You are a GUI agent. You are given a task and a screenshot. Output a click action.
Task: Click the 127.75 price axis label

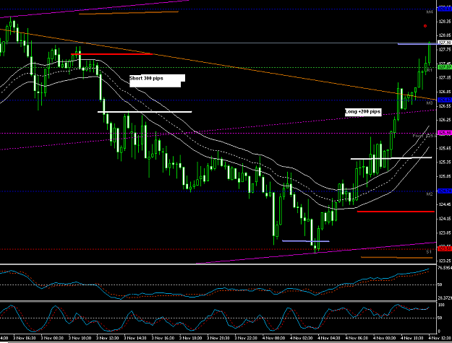click(445, 50)
